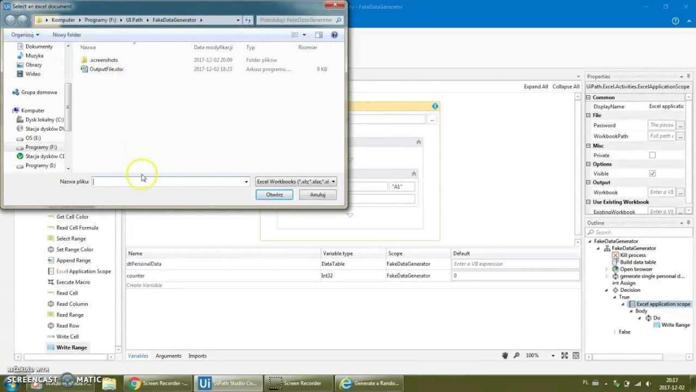696x392 pixels.
Task: Click the Set Range Color activity
Action: pos(74,249)
